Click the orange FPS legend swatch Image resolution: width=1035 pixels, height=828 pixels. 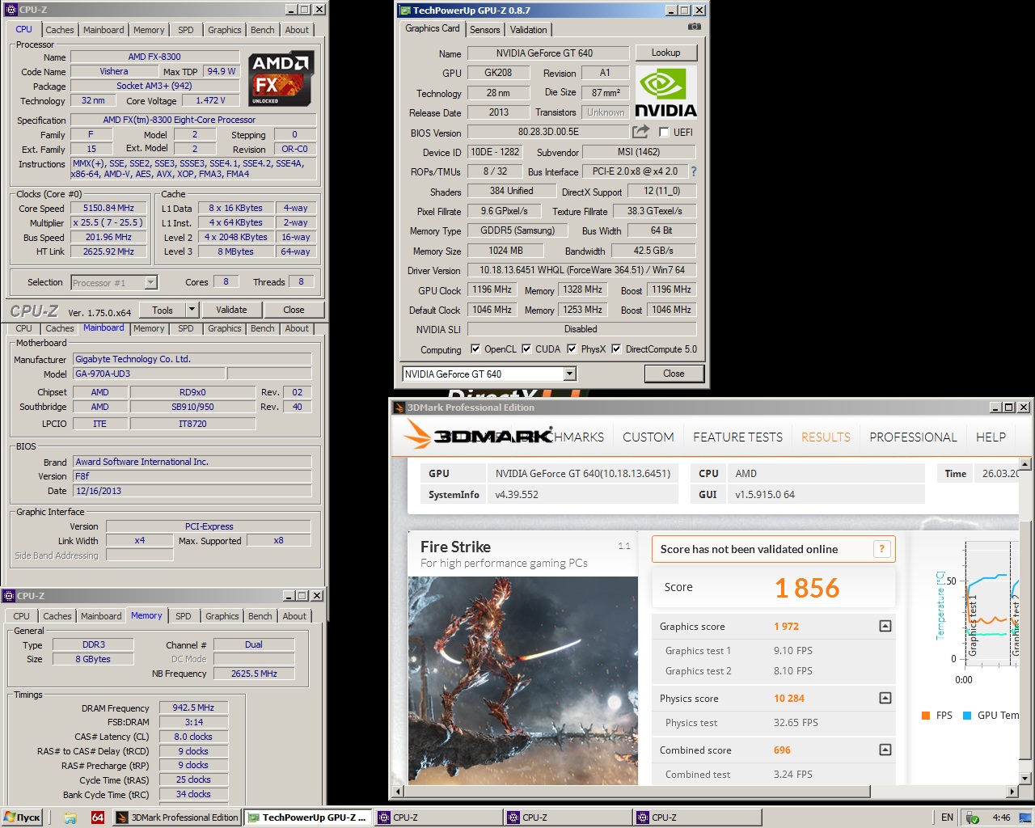coord(925,716)
